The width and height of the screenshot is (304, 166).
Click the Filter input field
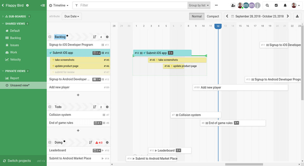(x=133, y=5)
